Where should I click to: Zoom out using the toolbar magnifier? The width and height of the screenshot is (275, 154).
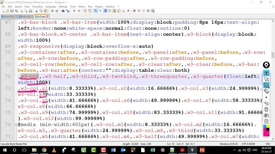coord(79,11)
